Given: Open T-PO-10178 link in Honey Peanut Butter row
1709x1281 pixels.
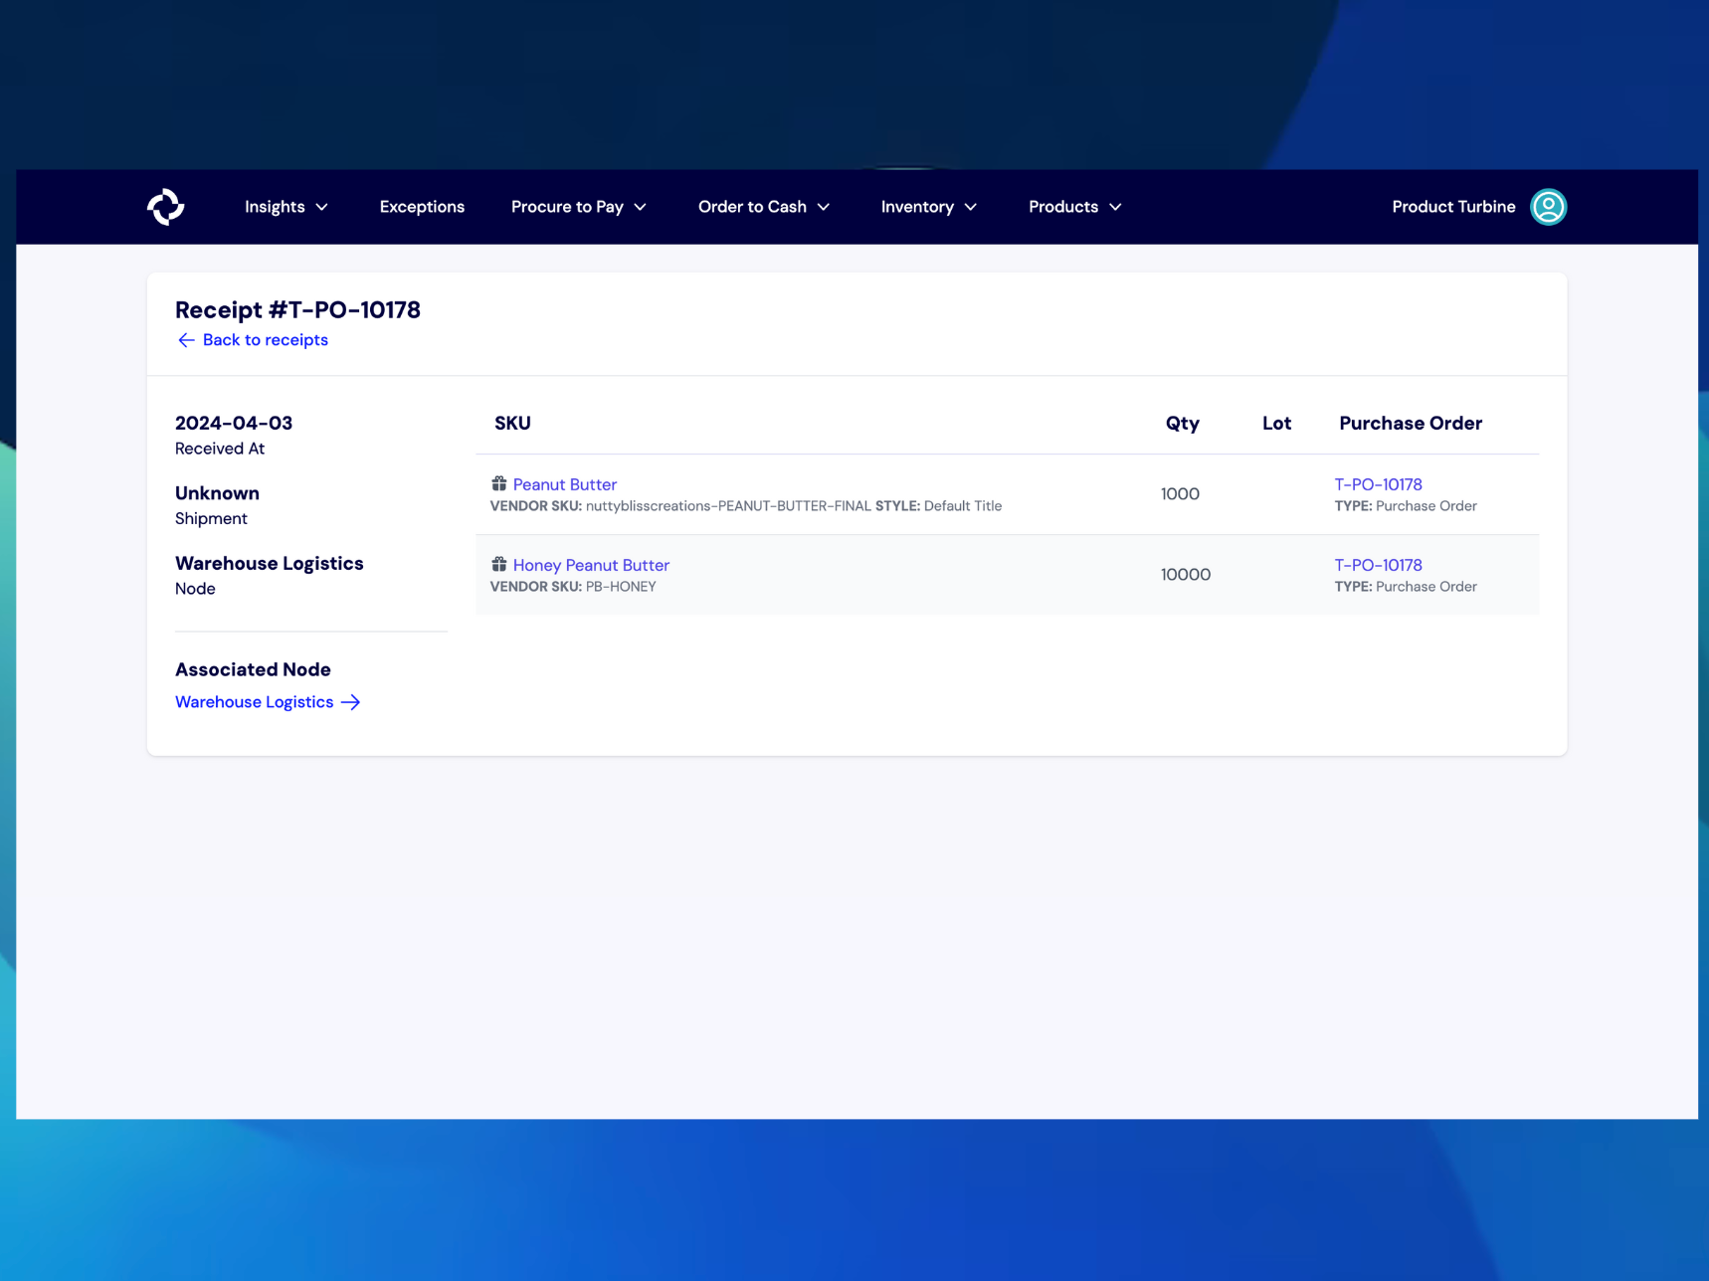Looking at the screenshot, I should point(1378,565).
